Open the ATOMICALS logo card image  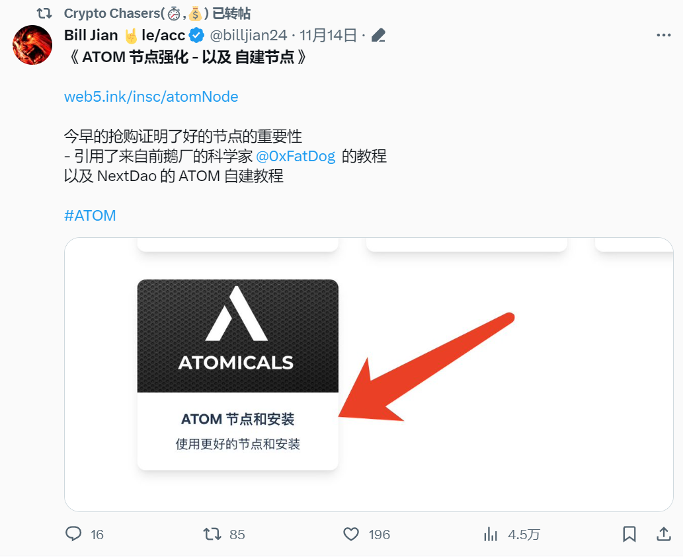click(x=238, y=336)
